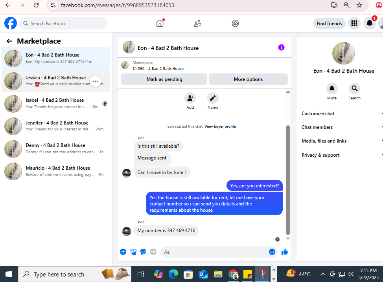The width and height of the screenshot is (383, 282).
Task: Open the Groups icon in top bar
Action: (x=235, y=24)
